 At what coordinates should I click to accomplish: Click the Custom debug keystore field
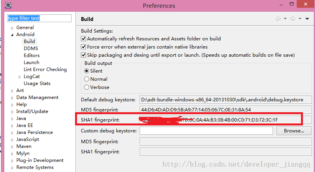[x=206, y=131]
